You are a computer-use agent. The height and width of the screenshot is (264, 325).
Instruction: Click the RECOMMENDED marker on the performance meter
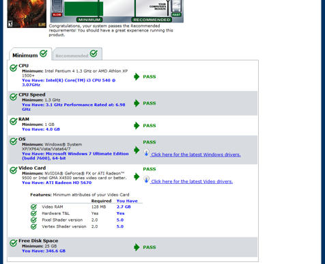pos(152,20)
